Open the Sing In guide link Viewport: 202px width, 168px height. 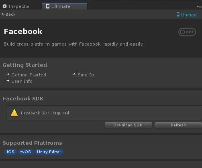[86, 75]
